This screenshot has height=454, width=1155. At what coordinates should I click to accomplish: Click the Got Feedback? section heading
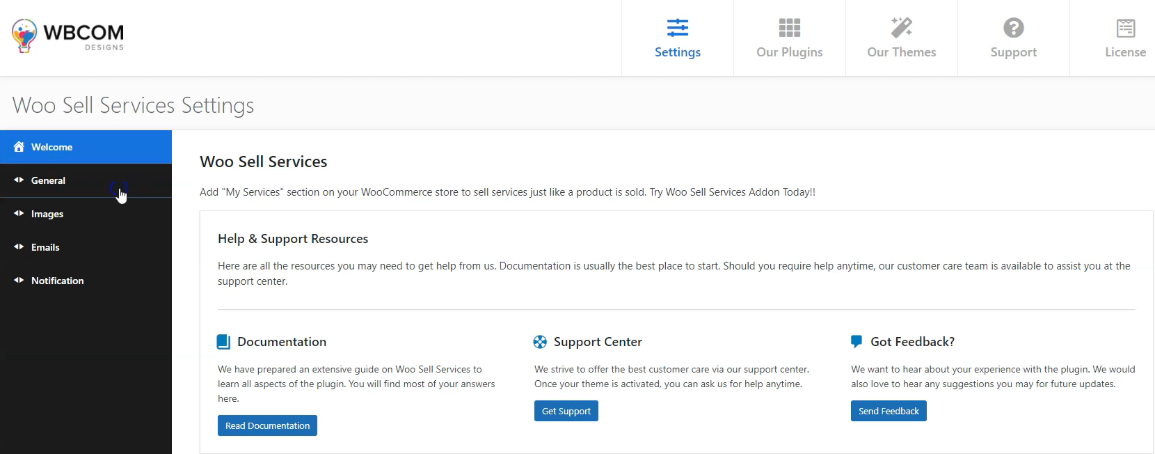coord(912,342)
